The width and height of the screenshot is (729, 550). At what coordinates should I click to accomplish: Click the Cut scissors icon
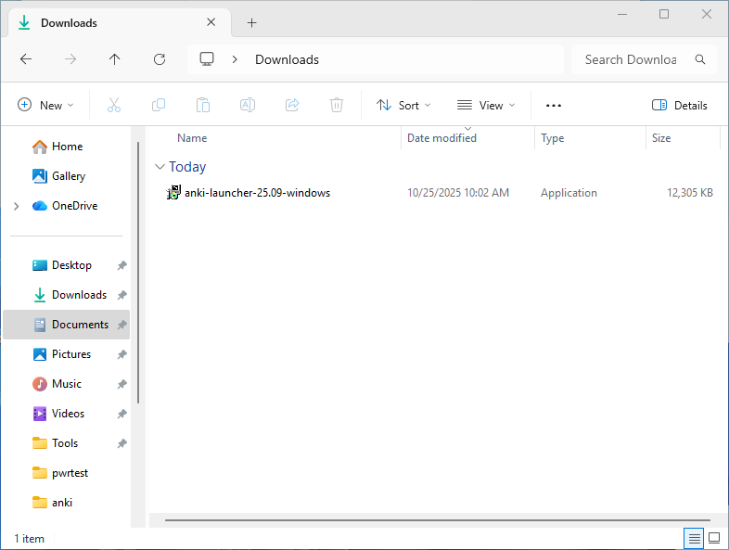[x=114, y=106]
